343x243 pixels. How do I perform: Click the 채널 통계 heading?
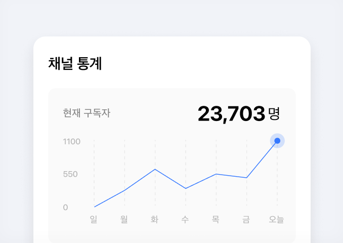tap(75, 63)
